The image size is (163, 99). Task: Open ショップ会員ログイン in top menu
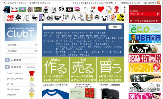[84, 3]
